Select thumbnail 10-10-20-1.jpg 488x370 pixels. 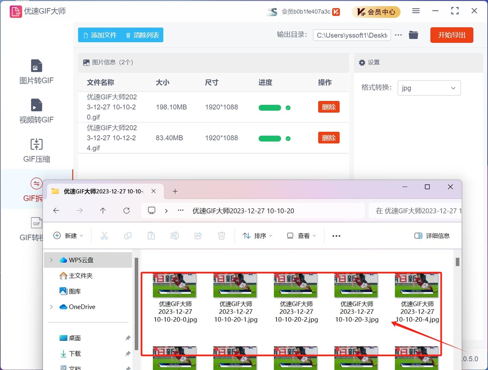[x=235, y=285]
